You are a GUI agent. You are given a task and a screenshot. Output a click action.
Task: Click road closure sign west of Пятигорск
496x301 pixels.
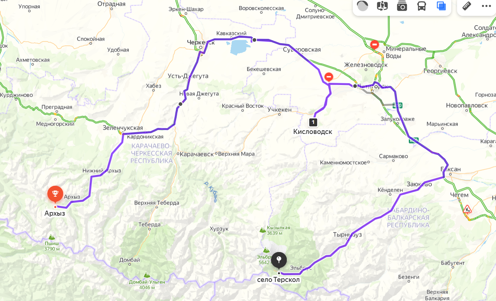pos(329,77)
